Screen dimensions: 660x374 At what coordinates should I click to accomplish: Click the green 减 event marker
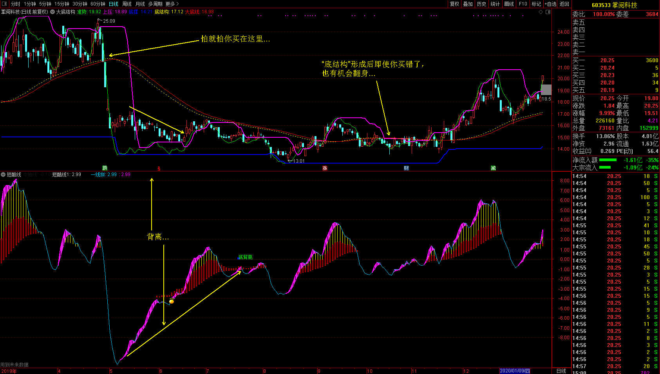493,168
